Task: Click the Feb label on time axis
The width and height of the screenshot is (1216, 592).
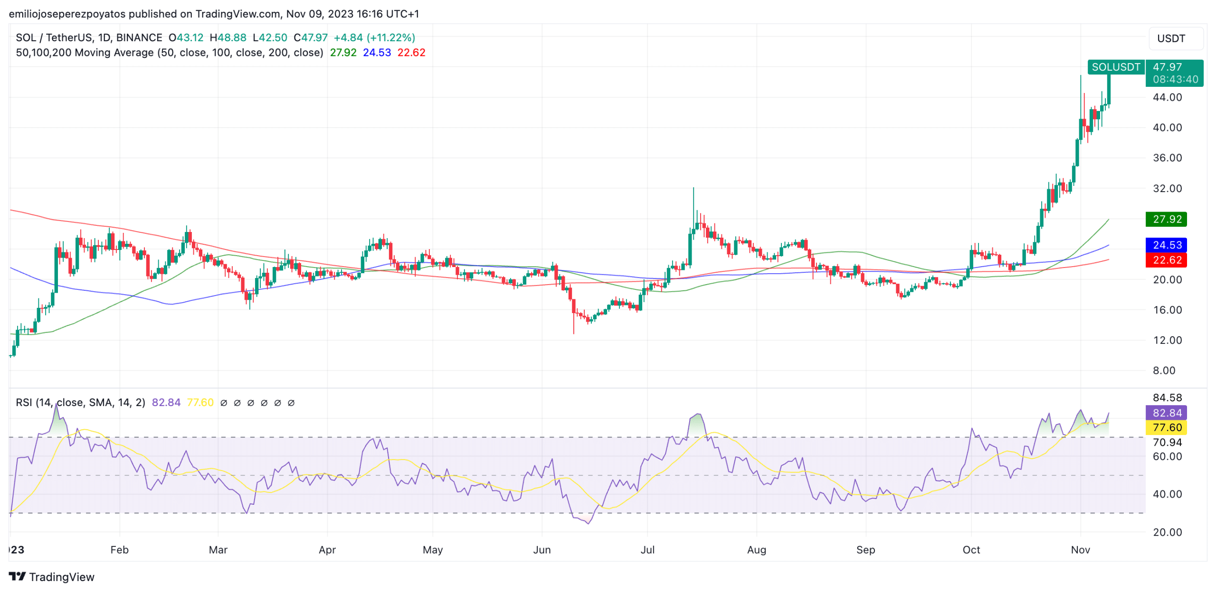Action: pyautogui.click(x=119, y=550)
